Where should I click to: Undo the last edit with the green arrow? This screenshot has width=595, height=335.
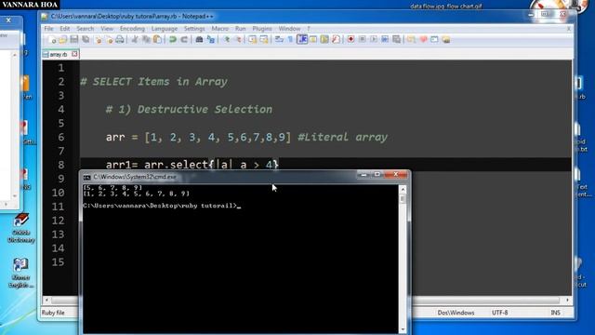[173, 39]
